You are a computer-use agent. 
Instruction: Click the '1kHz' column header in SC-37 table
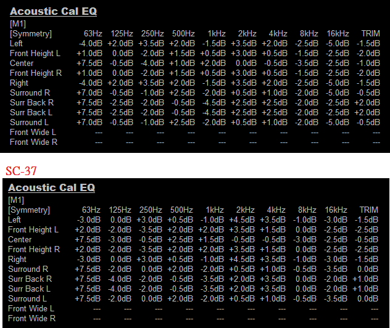[215, 210]
